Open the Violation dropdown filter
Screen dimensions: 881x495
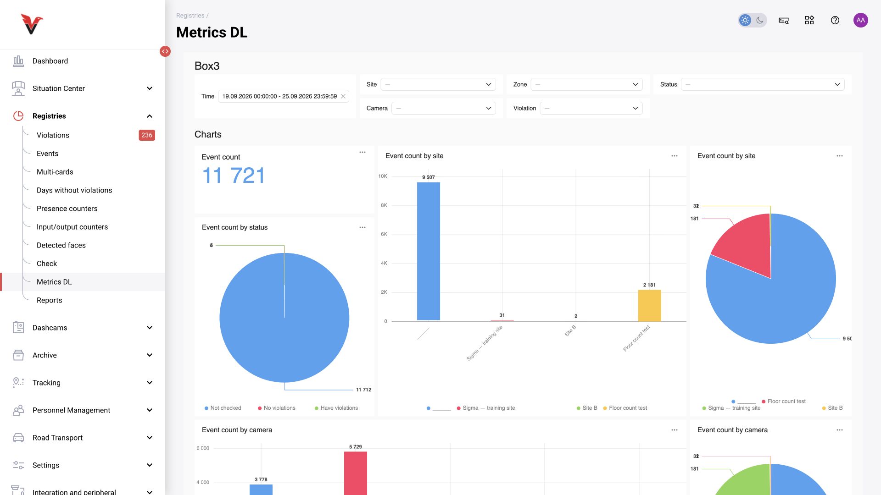[591, 108]
